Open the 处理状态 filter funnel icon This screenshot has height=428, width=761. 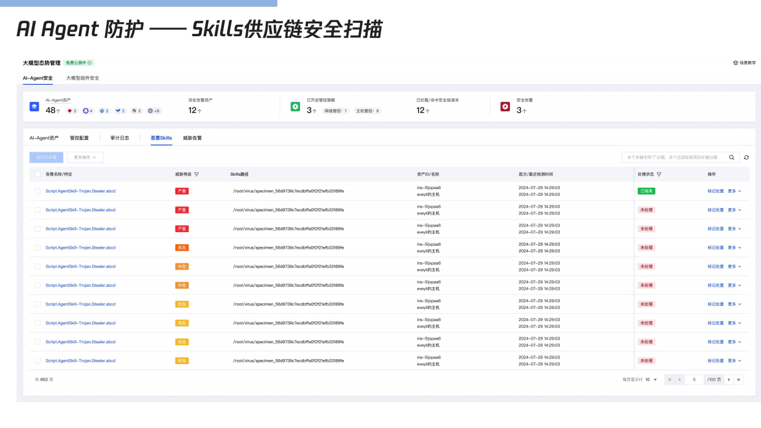click(660, 174)
